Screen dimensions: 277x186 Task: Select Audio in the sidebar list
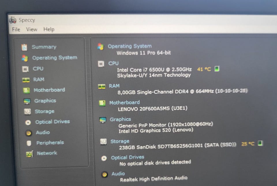43,132
